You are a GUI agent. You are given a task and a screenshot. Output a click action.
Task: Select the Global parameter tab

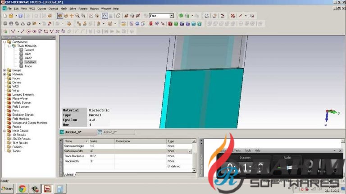69,175
